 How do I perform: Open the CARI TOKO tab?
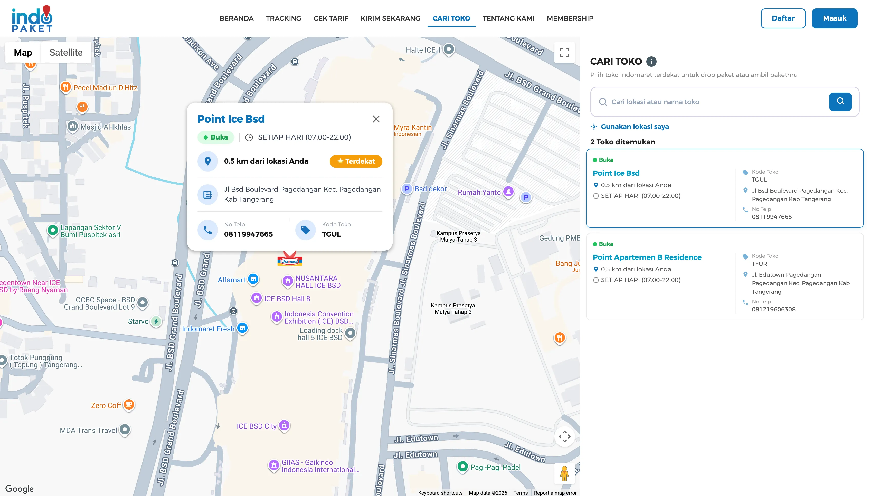point(451,18)
